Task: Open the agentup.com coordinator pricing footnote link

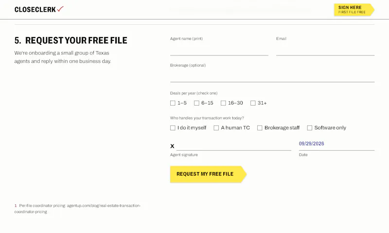Action: coord(77,209)
